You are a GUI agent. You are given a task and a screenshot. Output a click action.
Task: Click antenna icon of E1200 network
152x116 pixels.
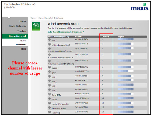[x=50, y=67]
